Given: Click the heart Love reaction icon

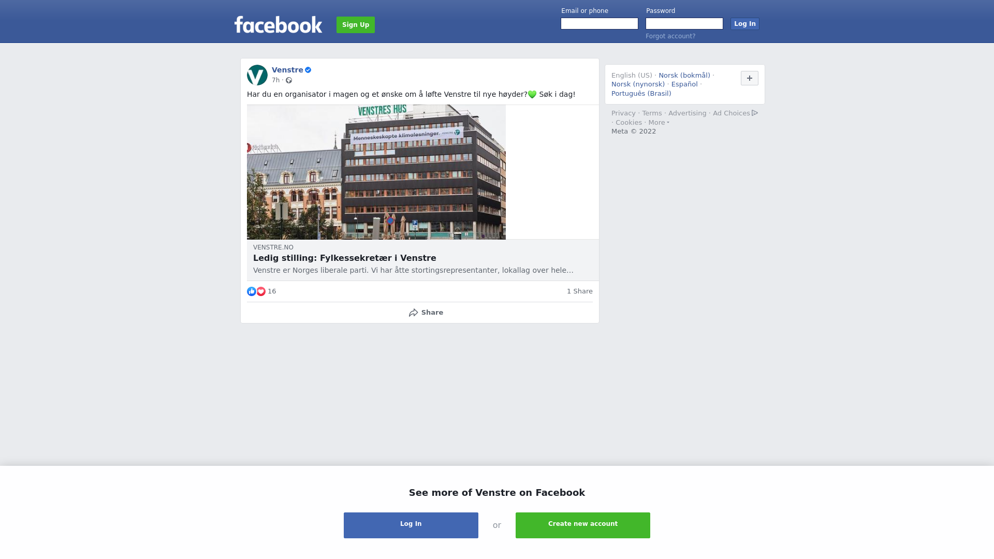Looking at the screenshot, I should coord(261,291).
